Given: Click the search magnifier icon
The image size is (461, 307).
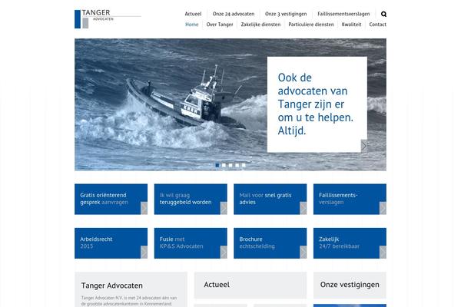Looking at the screenshot, I should [383, 14].
